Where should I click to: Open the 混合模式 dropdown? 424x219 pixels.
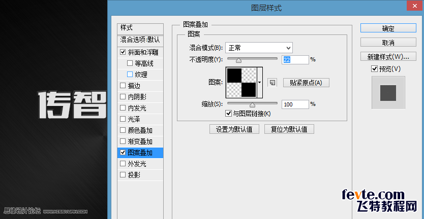[x=259, y=48]
